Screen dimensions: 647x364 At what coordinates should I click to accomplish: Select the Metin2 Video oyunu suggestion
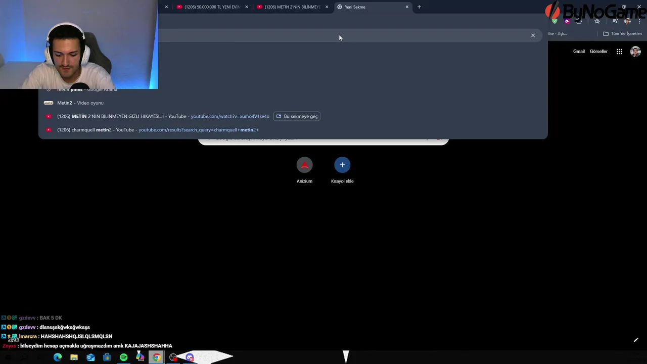[x=293, y=103]
